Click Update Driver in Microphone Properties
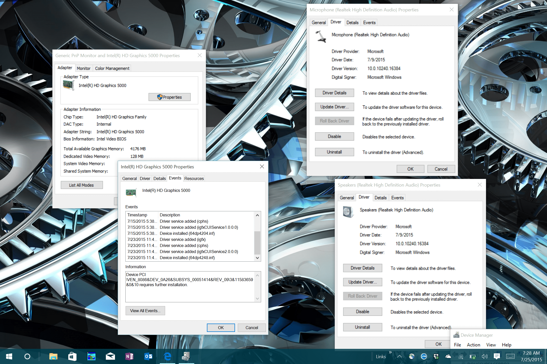The width and height of the screenshot is (547, 364). tap(335, 107)
